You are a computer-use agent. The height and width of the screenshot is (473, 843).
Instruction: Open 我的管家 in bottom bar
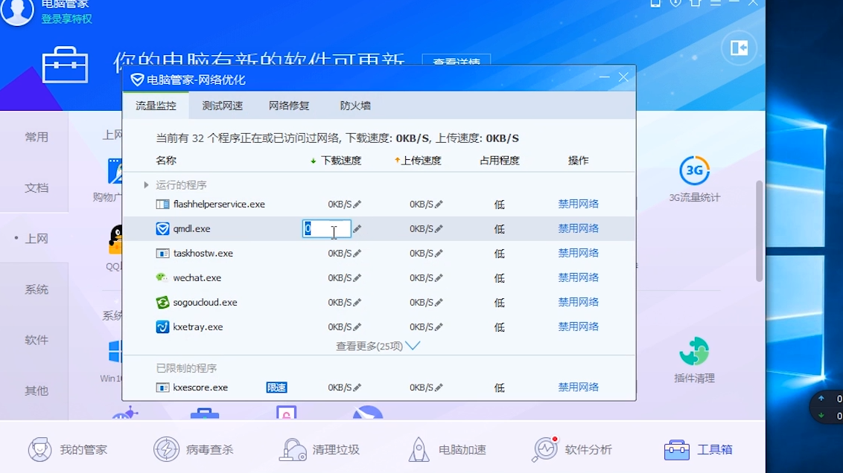point(68,449)
